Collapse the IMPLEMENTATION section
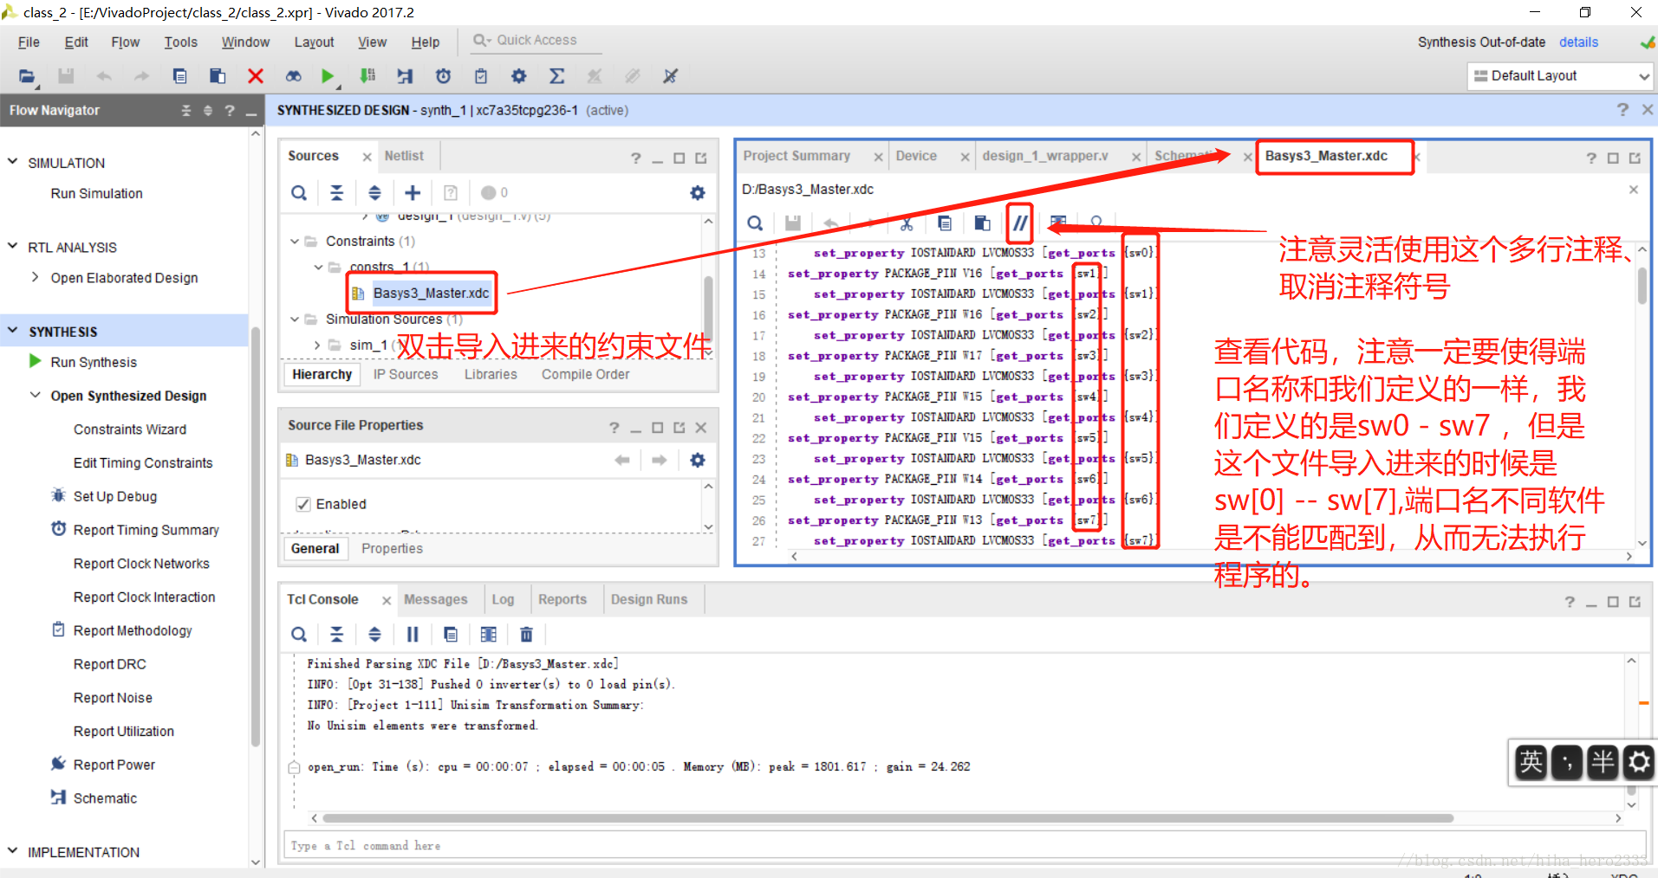Viewport: 1658px width, 878px height. tap(12, 852)
